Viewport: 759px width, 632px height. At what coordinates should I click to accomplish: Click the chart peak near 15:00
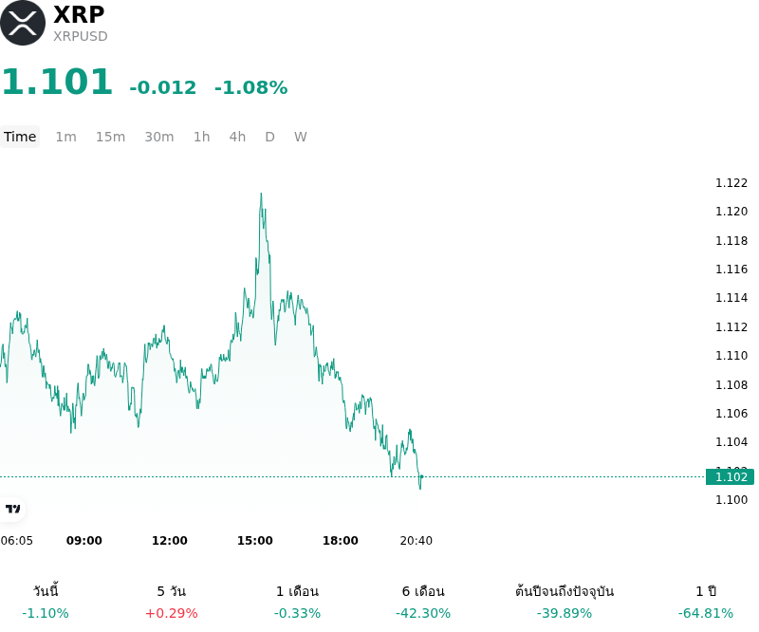(x=262, y=194)
